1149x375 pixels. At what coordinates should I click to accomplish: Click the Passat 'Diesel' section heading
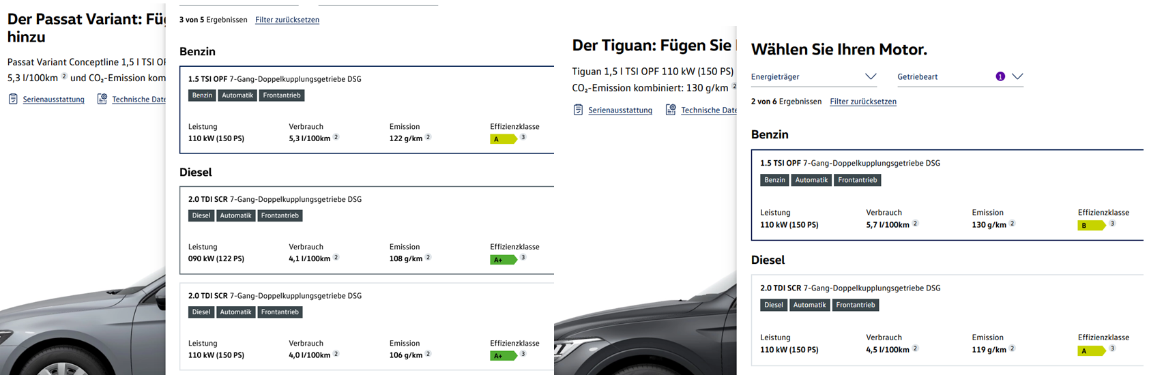[x=196, y=172]
